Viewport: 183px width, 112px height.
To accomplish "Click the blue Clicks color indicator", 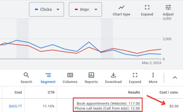I will (x=36, y=9).
